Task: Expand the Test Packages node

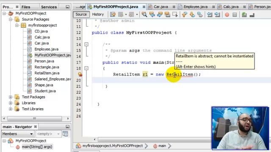Action: point(11,97)
